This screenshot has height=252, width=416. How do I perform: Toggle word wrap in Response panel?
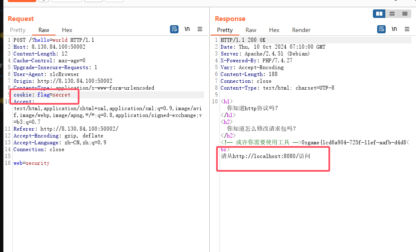click(381, 29)
